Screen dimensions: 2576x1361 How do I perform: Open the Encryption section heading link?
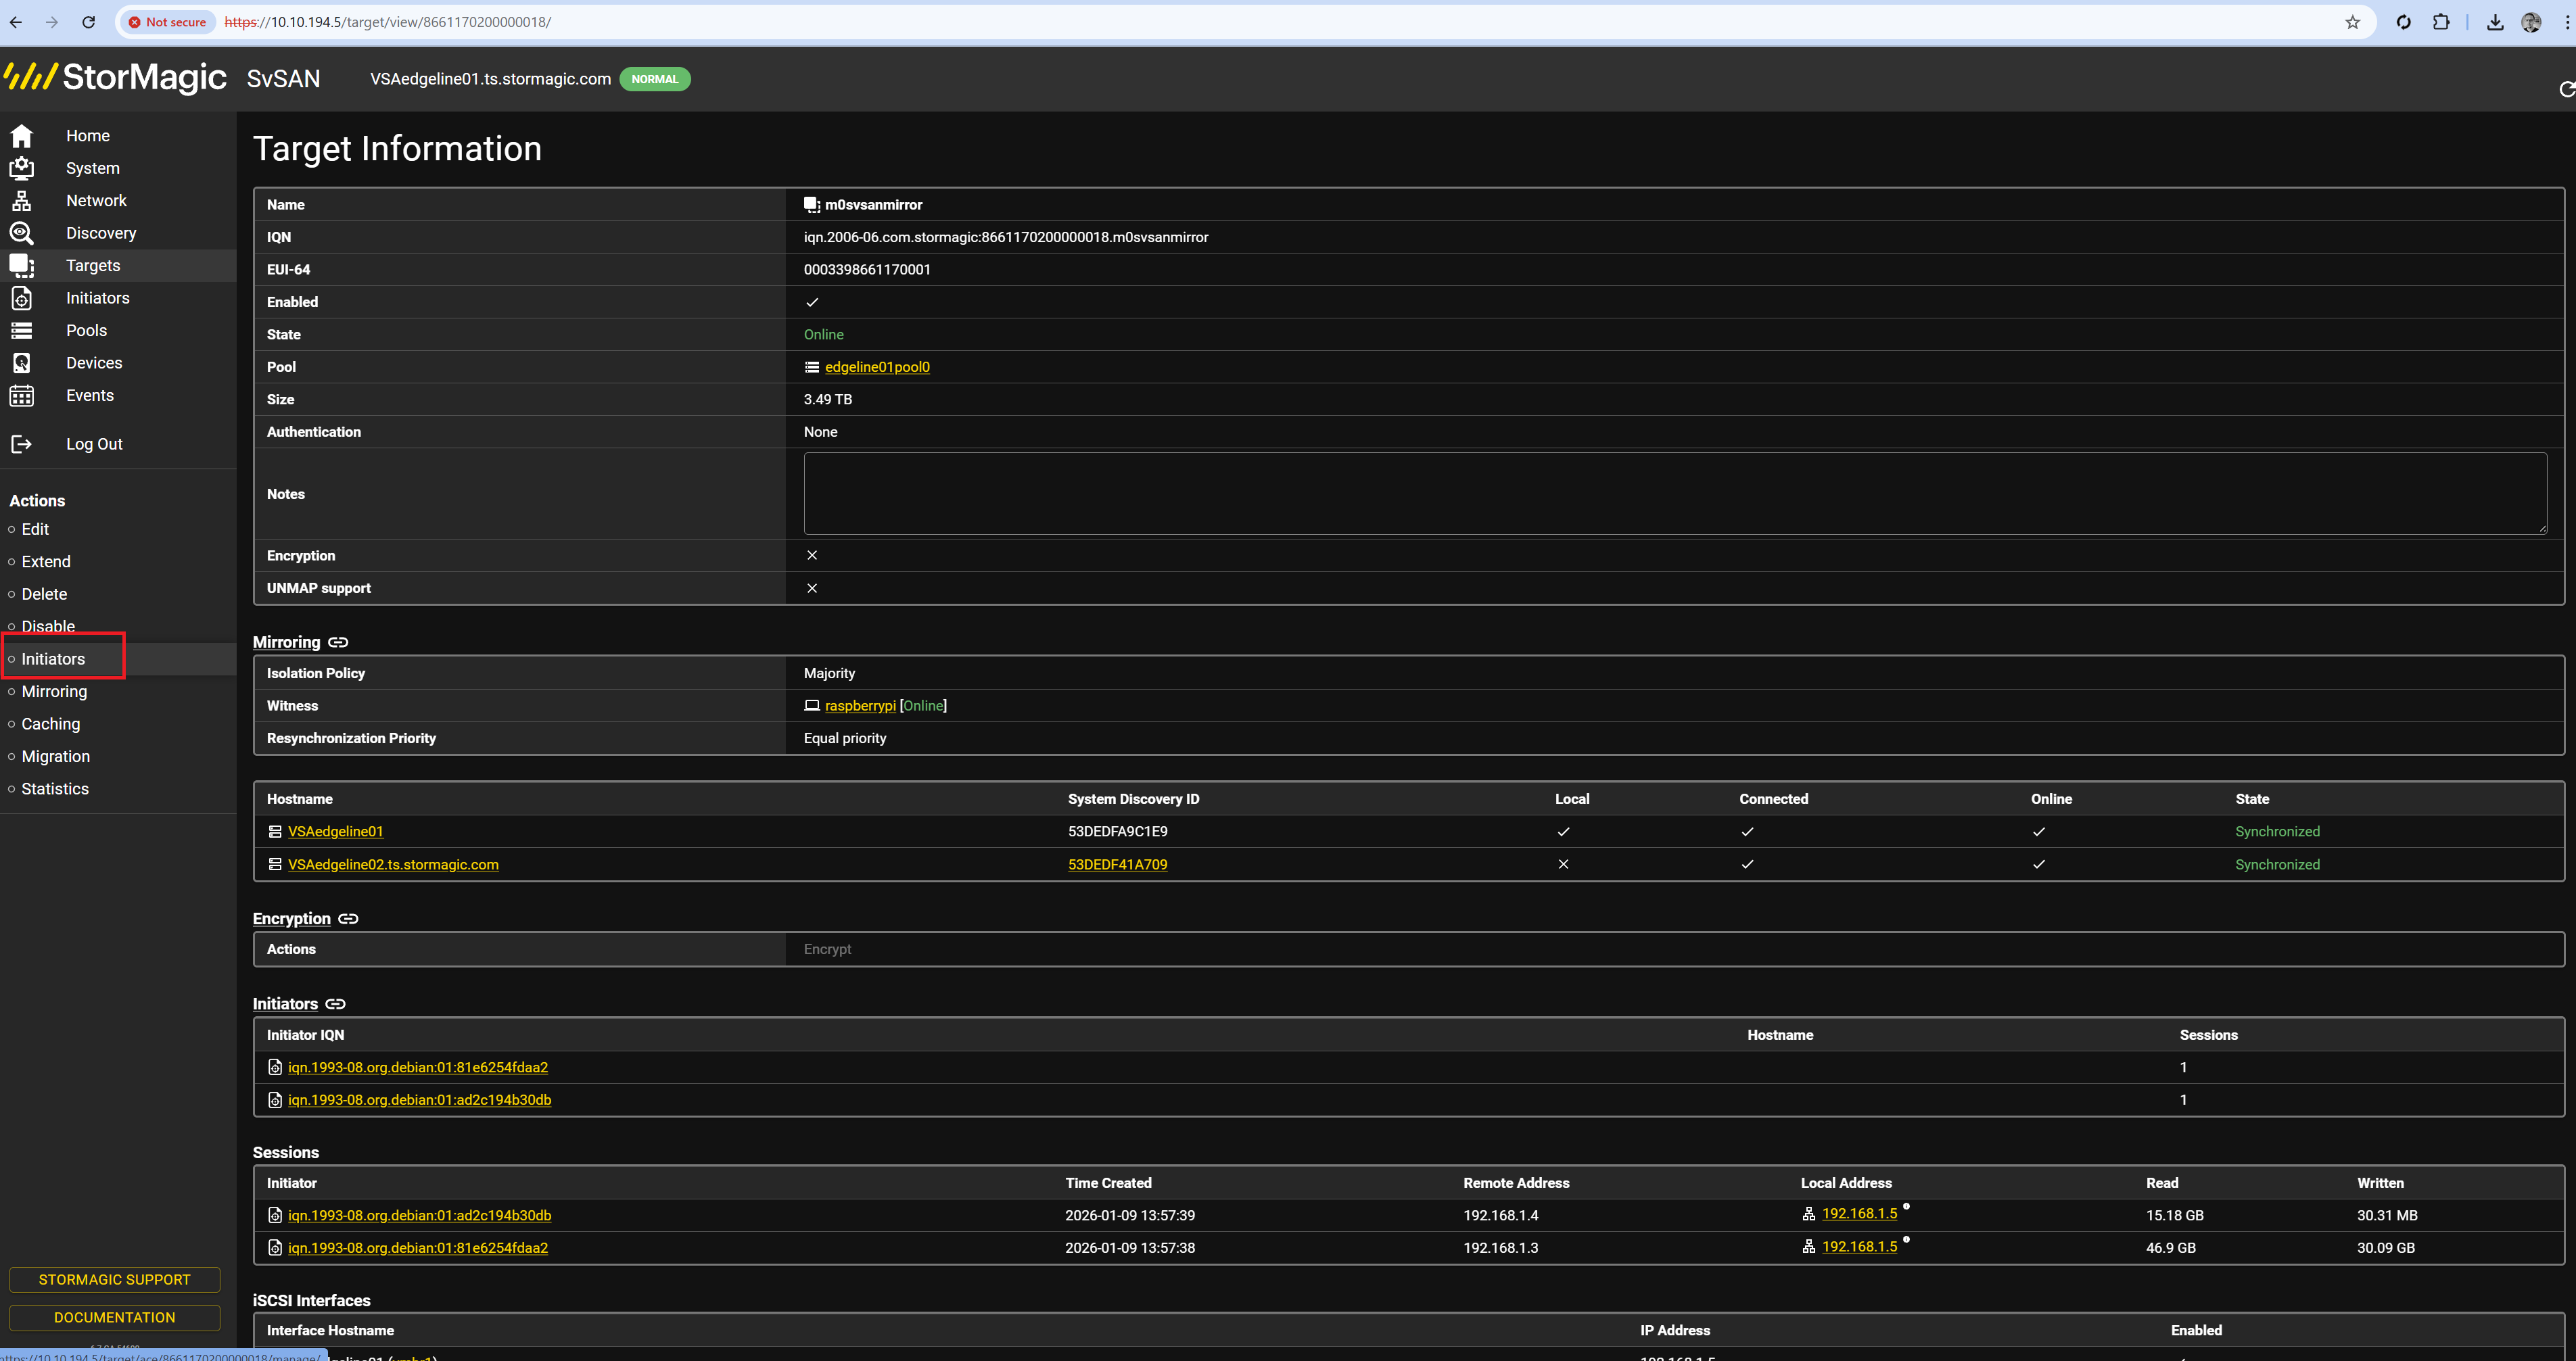[291, 919]
